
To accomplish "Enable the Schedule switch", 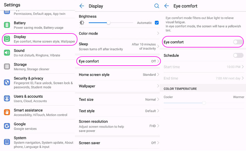I will pos(238,55).
